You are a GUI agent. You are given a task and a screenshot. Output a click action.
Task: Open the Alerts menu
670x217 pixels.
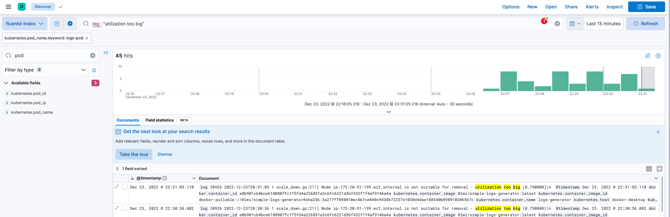592,7
